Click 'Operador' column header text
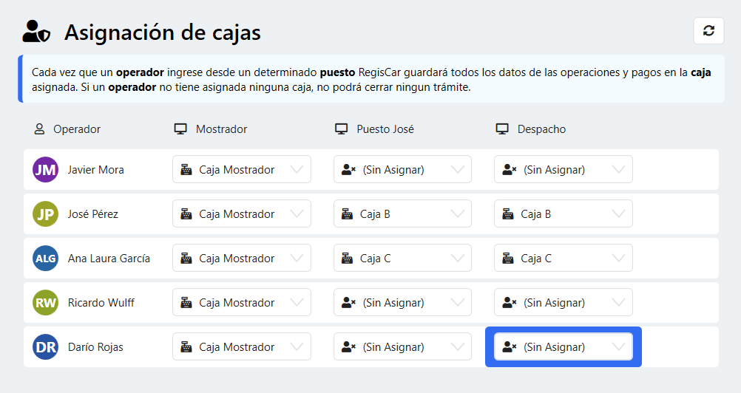741x393 pixels. pyautogui.click(x=77, y=129)
